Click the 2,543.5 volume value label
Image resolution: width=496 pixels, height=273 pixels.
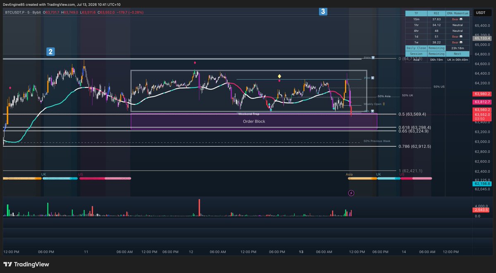coord(482,210)
